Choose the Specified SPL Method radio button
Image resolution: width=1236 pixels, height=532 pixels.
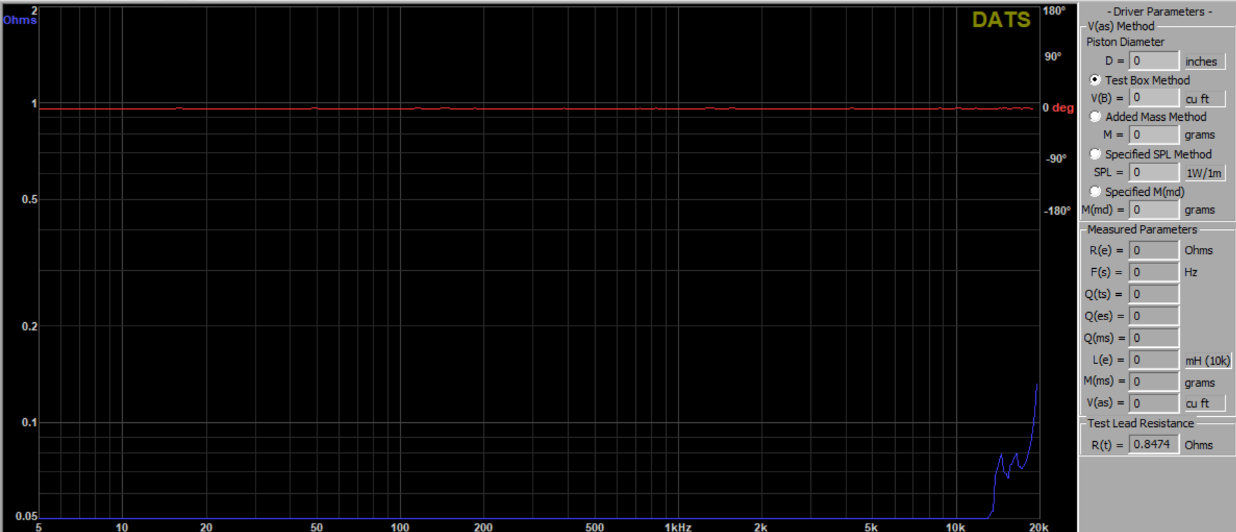tap(1095, 154)
